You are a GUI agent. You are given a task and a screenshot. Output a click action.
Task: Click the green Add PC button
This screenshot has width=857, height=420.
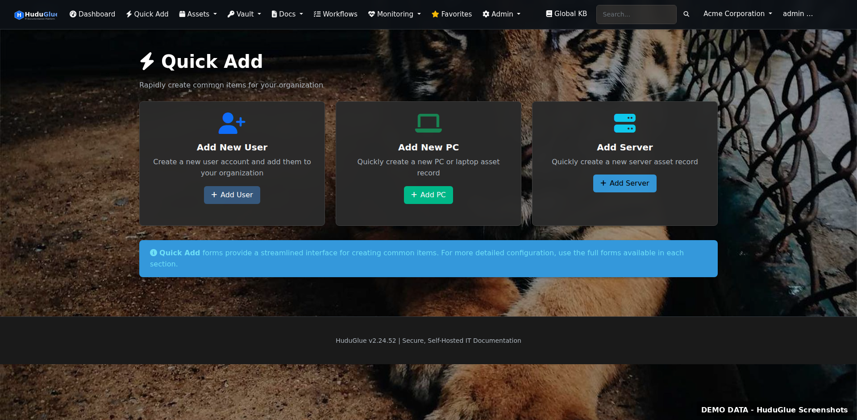[x=428, y=195]
